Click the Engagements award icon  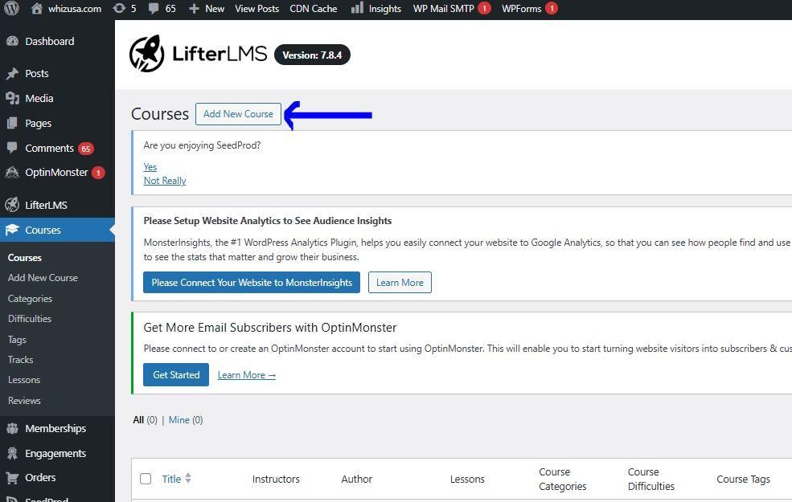[x=12, y=453]
